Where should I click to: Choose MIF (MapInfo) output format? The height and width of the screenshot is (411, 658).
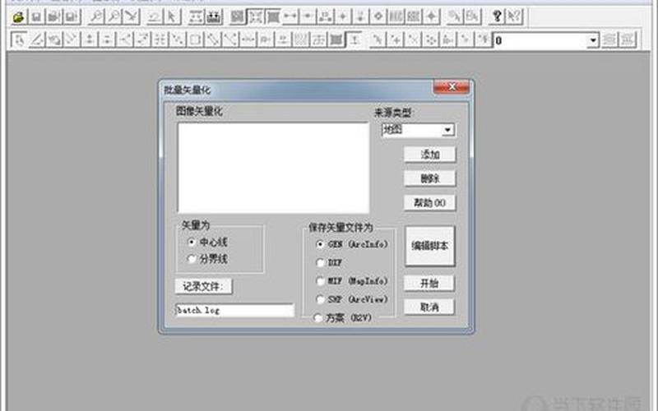(352, 281)
